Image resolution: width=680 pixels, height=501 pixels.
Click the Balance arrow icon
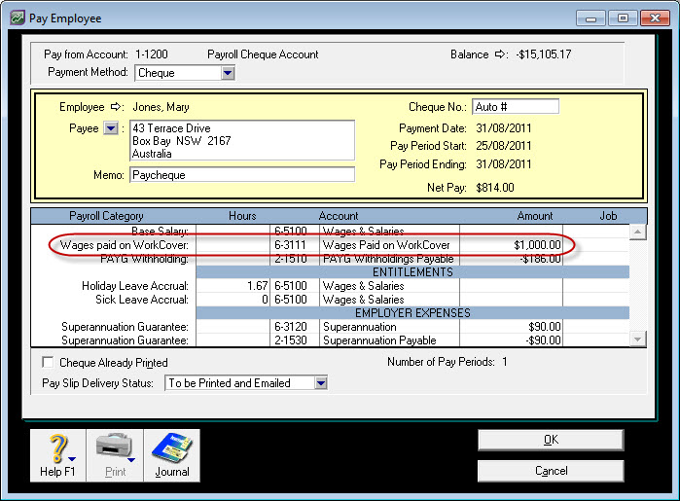[x=501, y=54]
